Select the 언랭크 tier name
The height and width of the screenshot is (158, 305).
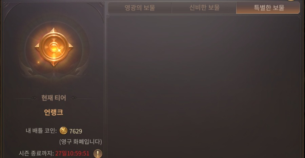[54, 112]
